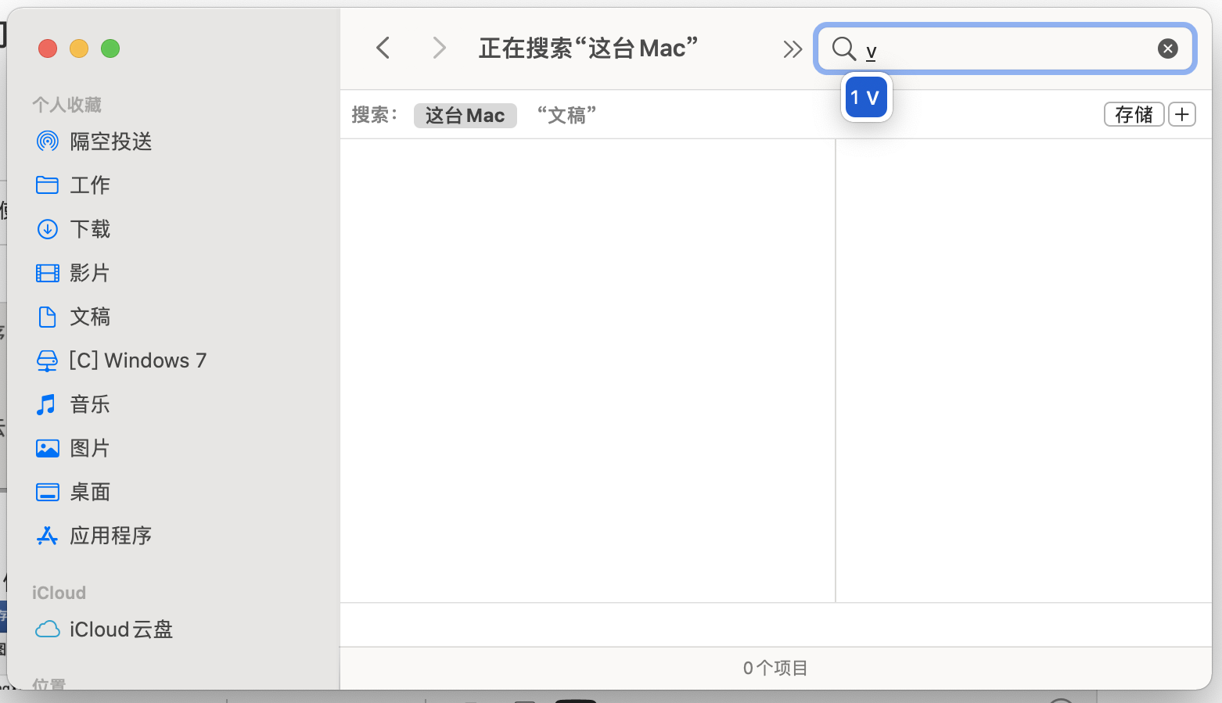
Task: Click the 文稿 documents icon
Action: (48, 317)
